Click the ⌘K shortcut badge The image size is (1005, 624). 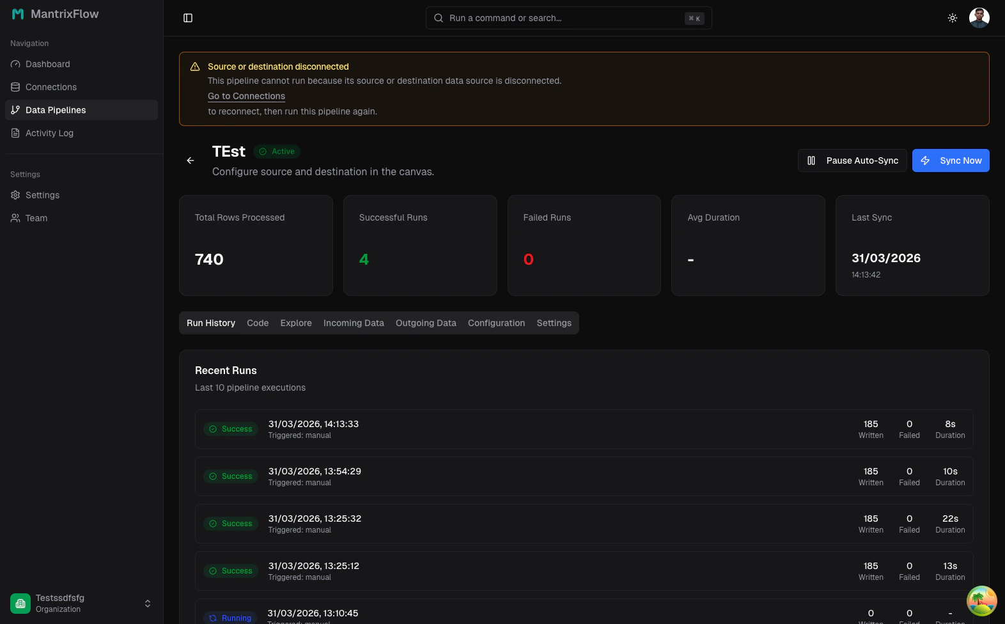click(x=694, y=19)
